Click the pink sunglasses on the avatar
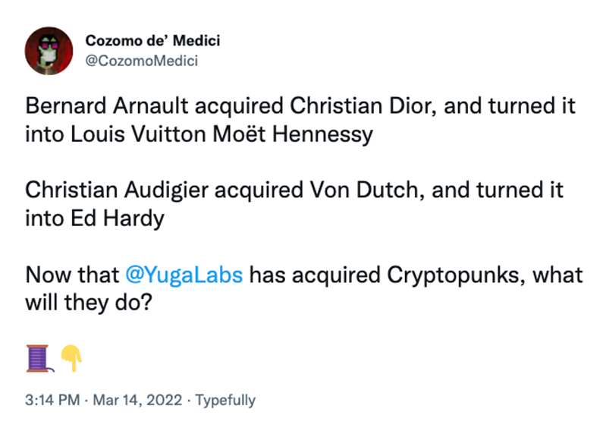Image resolution: width=606 pixels, height=431 pixels. pos(49,46)
